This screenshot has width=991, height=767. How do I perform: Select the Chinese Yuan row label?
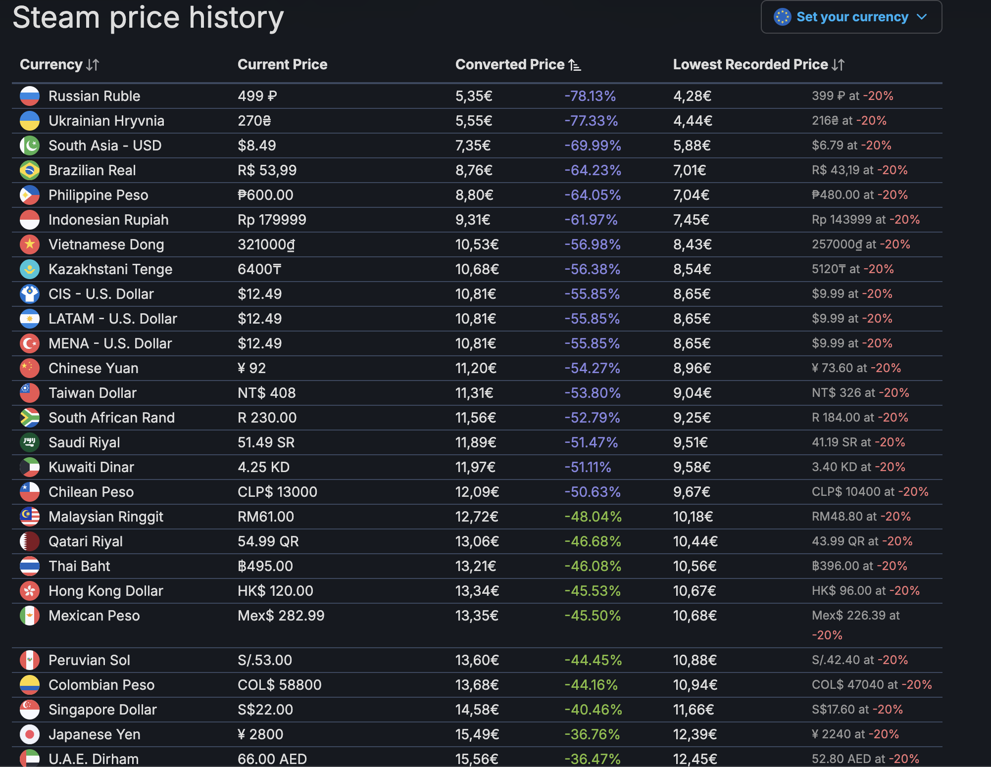point(93,368)
